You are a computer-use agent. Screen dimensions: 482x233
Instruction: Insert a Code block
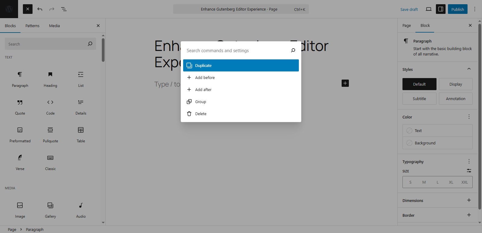(50, 107)
